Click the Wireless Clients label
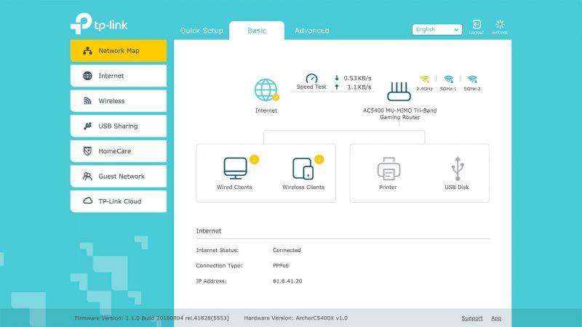Screen dimensions: 582x327 tap(303, 187)
